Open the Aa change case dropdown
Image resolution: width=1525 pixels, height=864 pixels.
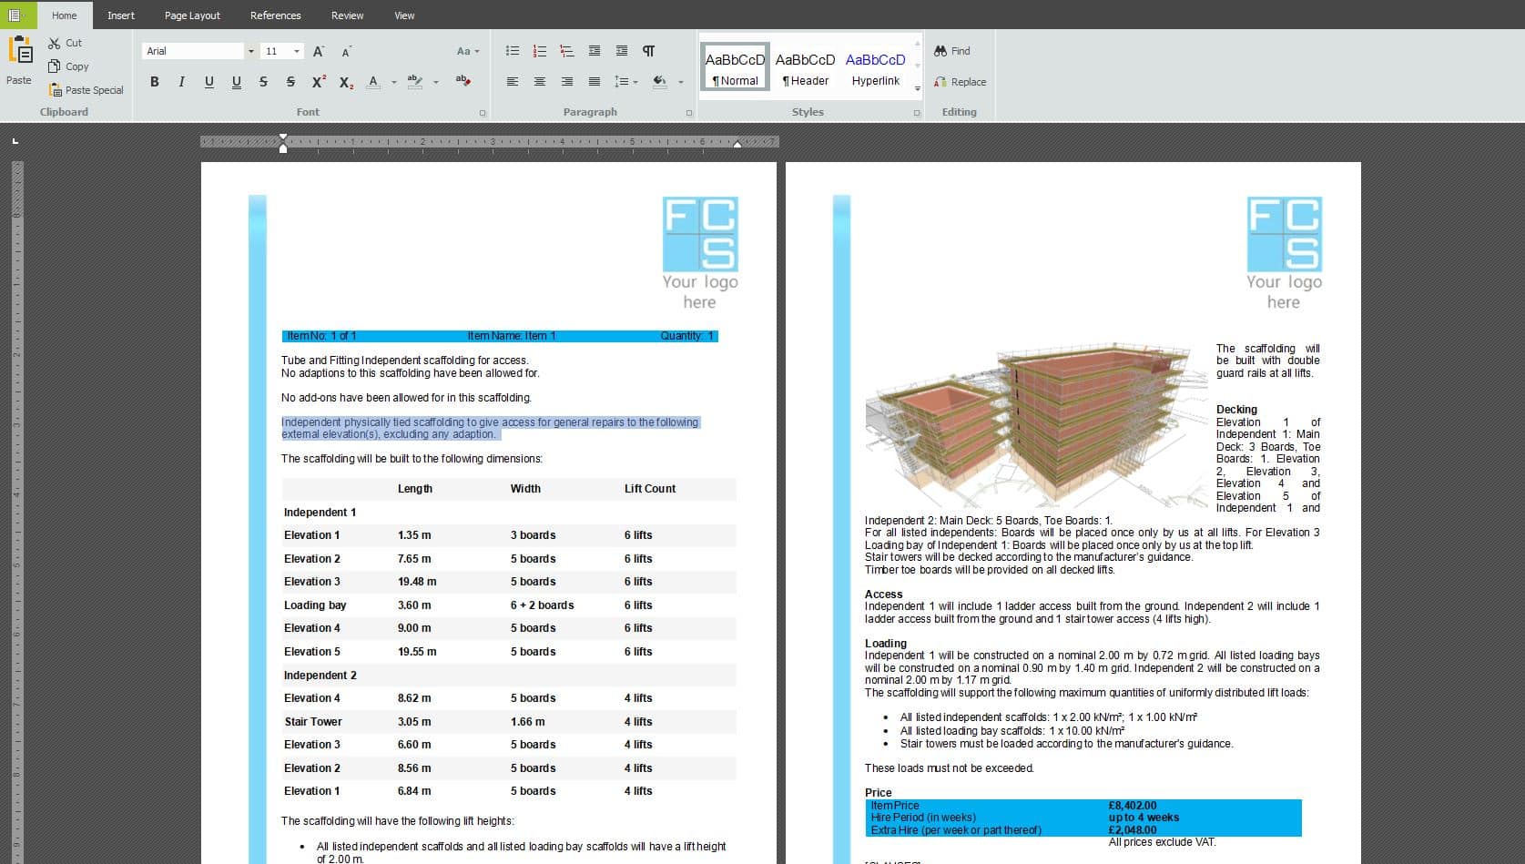468,51
